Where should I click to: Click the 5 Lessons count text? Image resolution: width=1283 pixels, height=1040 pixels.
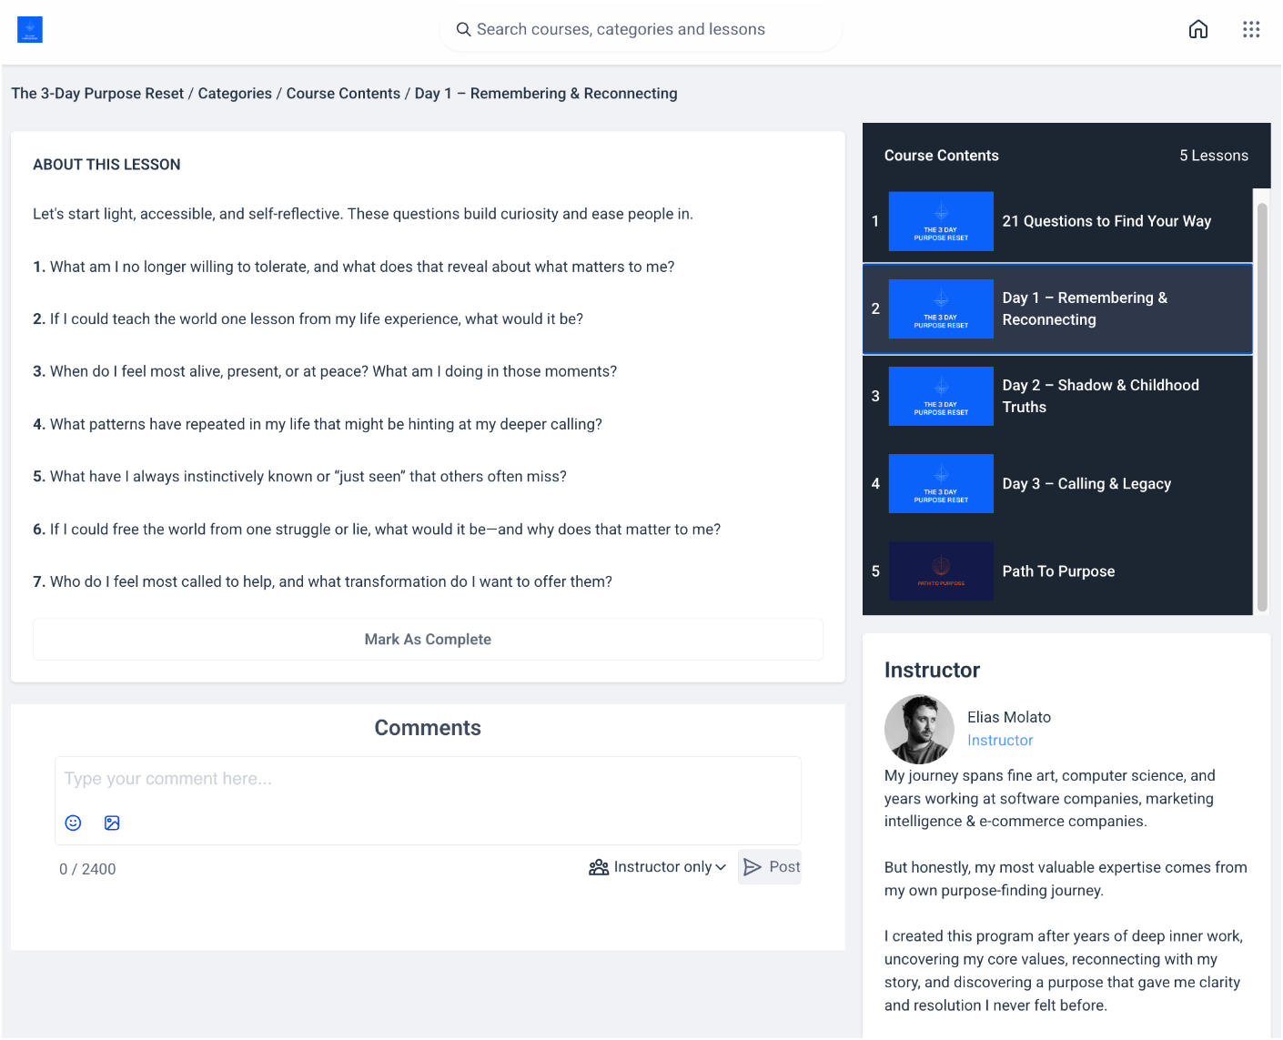coord(1214,156)
